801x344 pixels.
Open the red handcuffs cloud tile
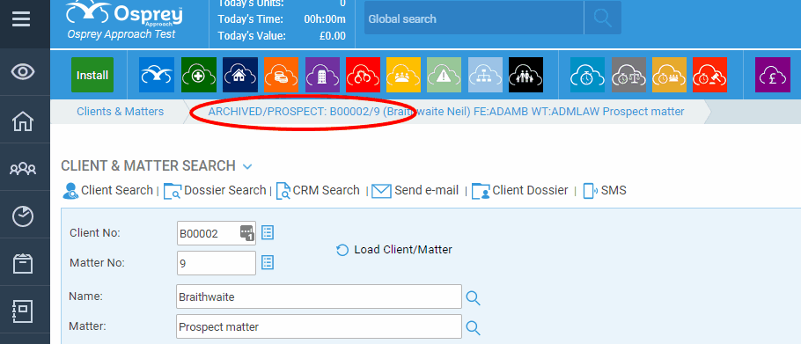click(364, 75)
